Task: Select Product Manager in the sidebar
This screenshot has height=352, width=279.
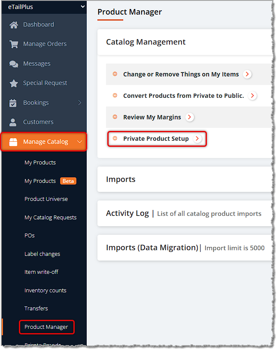Action: pyautogui.click(x=46, y=327)
